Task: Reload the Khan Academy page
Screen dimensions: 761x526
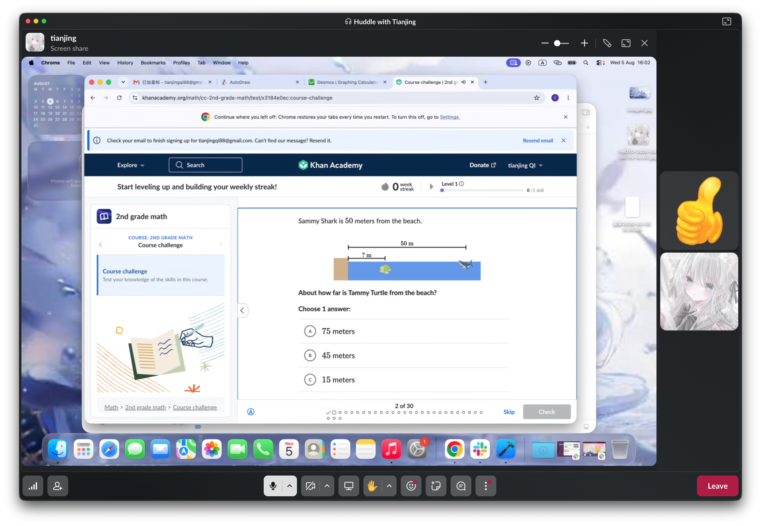Action: point(119,98)
